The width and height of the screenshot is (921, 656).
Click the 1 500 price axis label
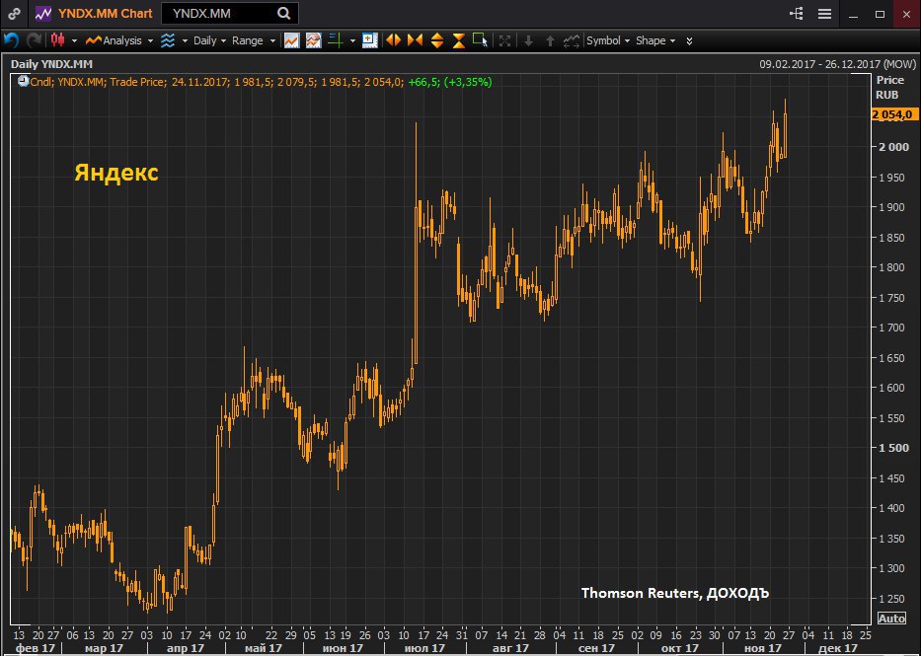pyautogui.click(x=893, y=448)
